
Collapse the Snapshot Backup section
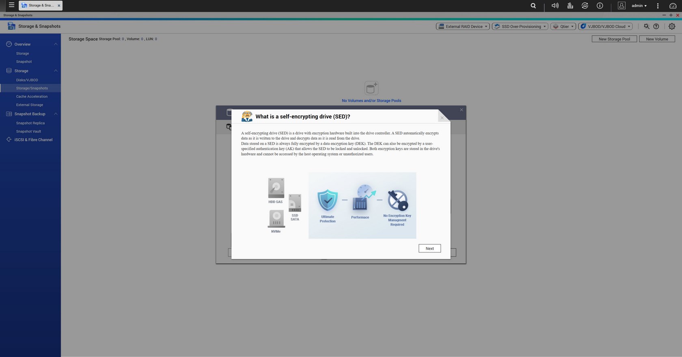(56, 114)
